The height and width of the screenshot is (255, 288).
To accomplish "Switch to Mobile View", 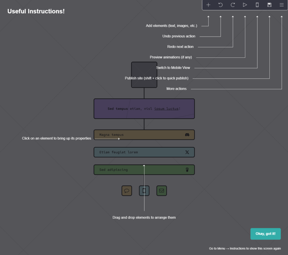I will [x=257, y=5].
